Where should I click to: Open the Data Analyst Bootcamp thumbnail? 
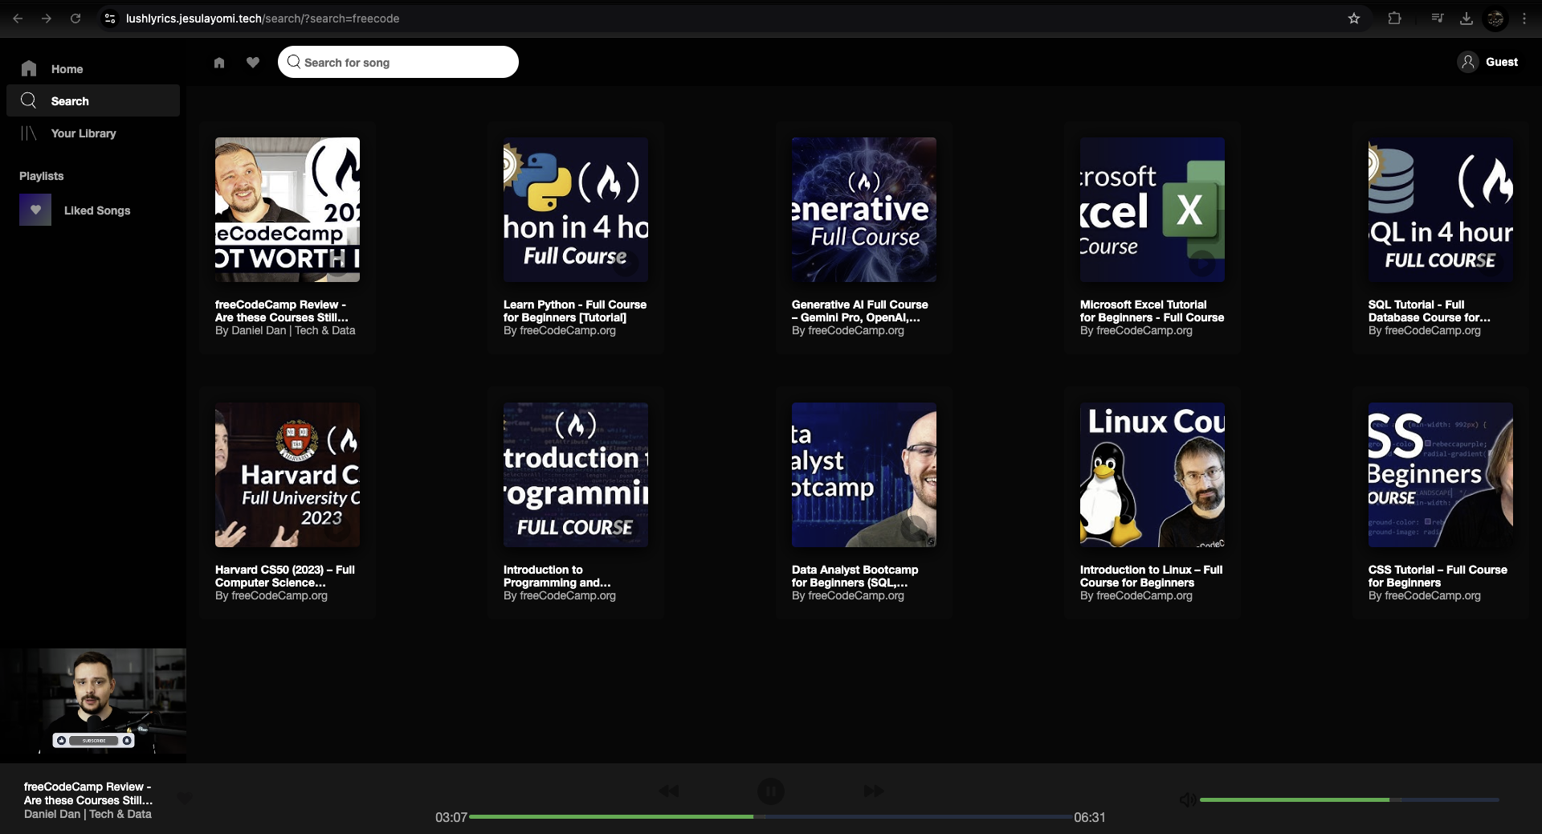pos(864,475)
